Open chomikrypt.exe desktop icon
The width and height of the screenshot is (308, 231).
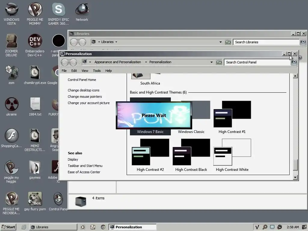(x=35, y=75)
